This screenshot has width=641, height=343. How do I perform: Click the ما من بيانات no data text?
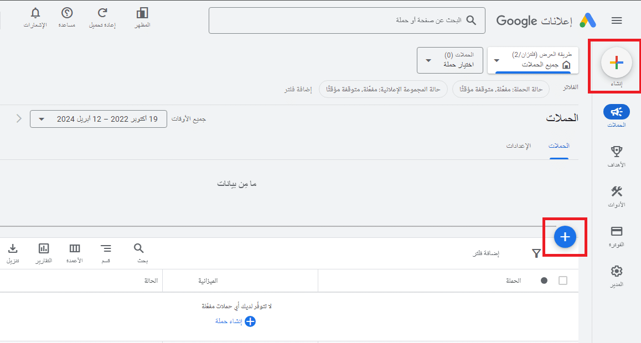tap(236, 184)
